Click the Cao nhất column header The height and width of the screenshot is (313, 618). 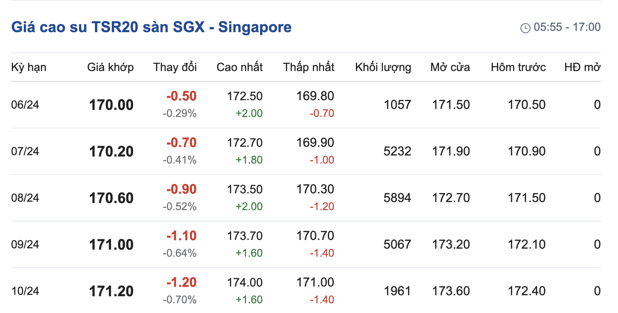click(240, 67)
